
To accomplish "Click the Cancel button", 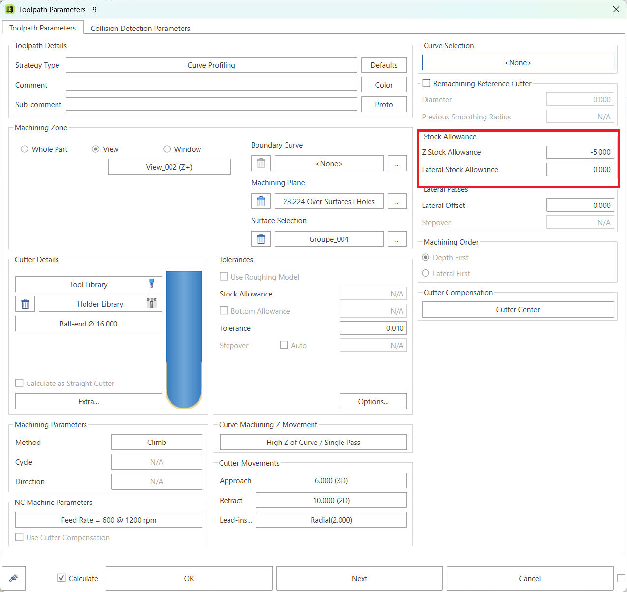I will coord(530,578).
